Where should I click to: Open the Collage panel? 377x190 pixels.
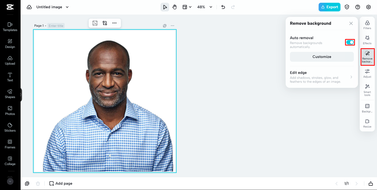coord(10,161)
